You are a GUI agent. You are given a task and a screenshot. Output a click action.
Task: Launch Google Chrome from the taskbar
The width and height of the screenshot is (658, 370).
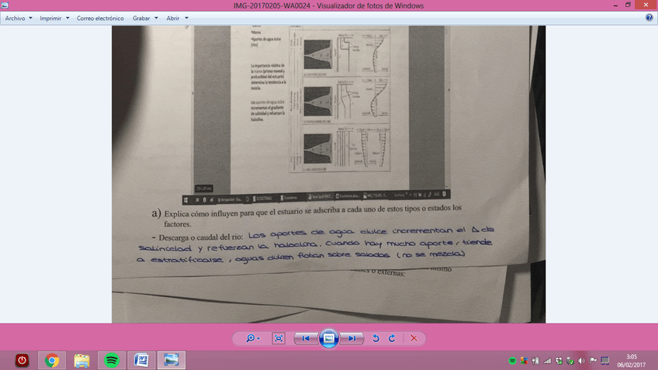(x=52, y=361)
